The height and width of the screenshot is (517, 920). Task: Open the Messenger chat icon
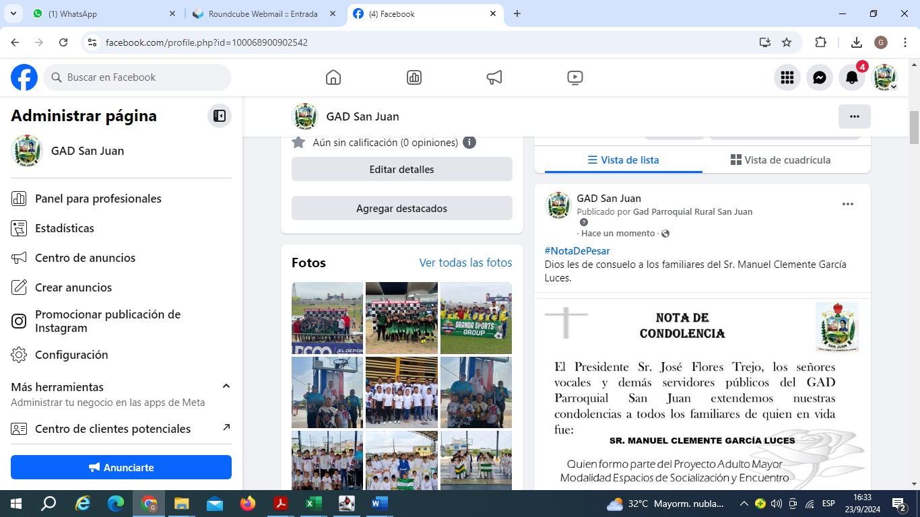point(820,77)
